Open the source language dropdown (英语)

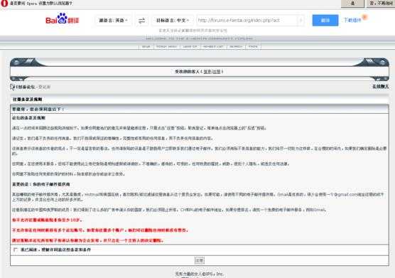pyautogui.click(x=114, y=21)
